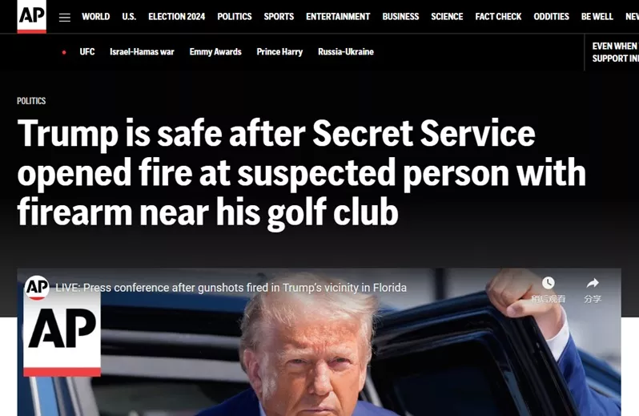Go to the Sports section

coord(279,17)
